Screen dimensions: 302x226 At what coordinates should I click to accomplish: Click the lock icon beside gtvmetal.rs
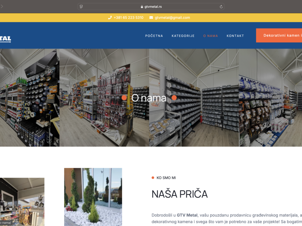coord(142,7)
